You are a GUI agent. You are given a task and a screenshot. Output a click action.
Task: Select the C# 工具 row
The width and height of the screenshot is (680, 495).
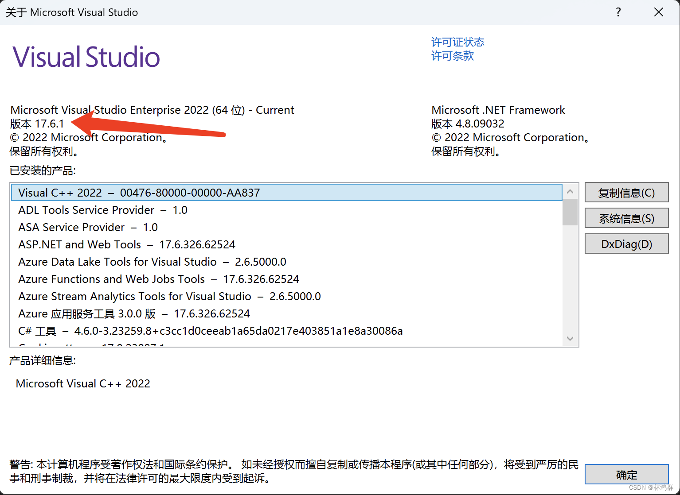pyautogui.click(x=287, y=331)
